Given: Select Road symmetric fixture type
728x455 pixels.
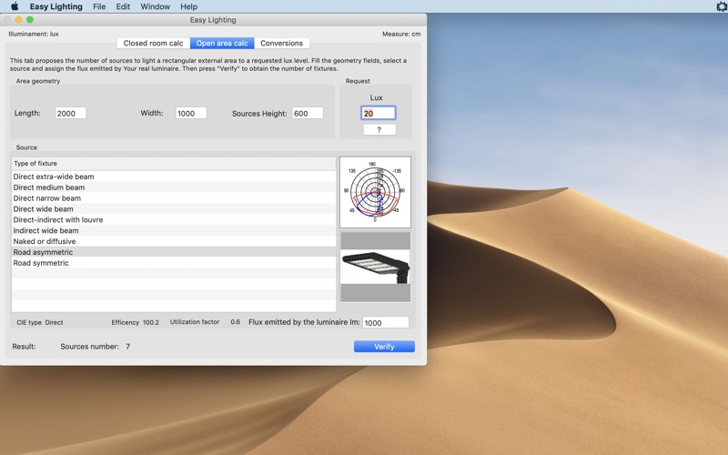Looking at the screenshot, I should [174, 263].
